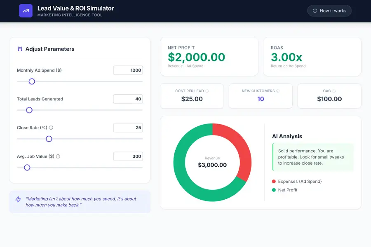Screen dimensions: 371x247
Task: Click the lightning bolt icon in quote box
Action: pyautogui.click(x=18, y=200)
